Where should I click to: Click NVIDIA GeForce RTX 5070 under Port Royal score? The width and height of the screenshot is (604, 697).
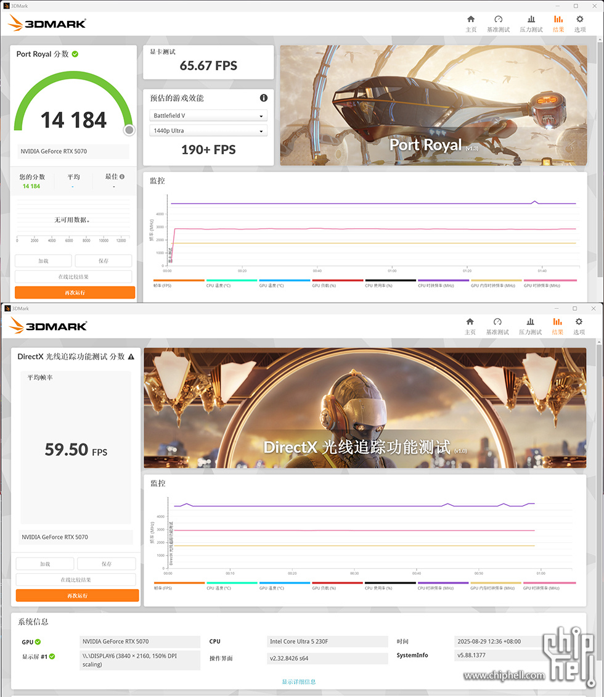pyautogui.click(x=73, y=151)
